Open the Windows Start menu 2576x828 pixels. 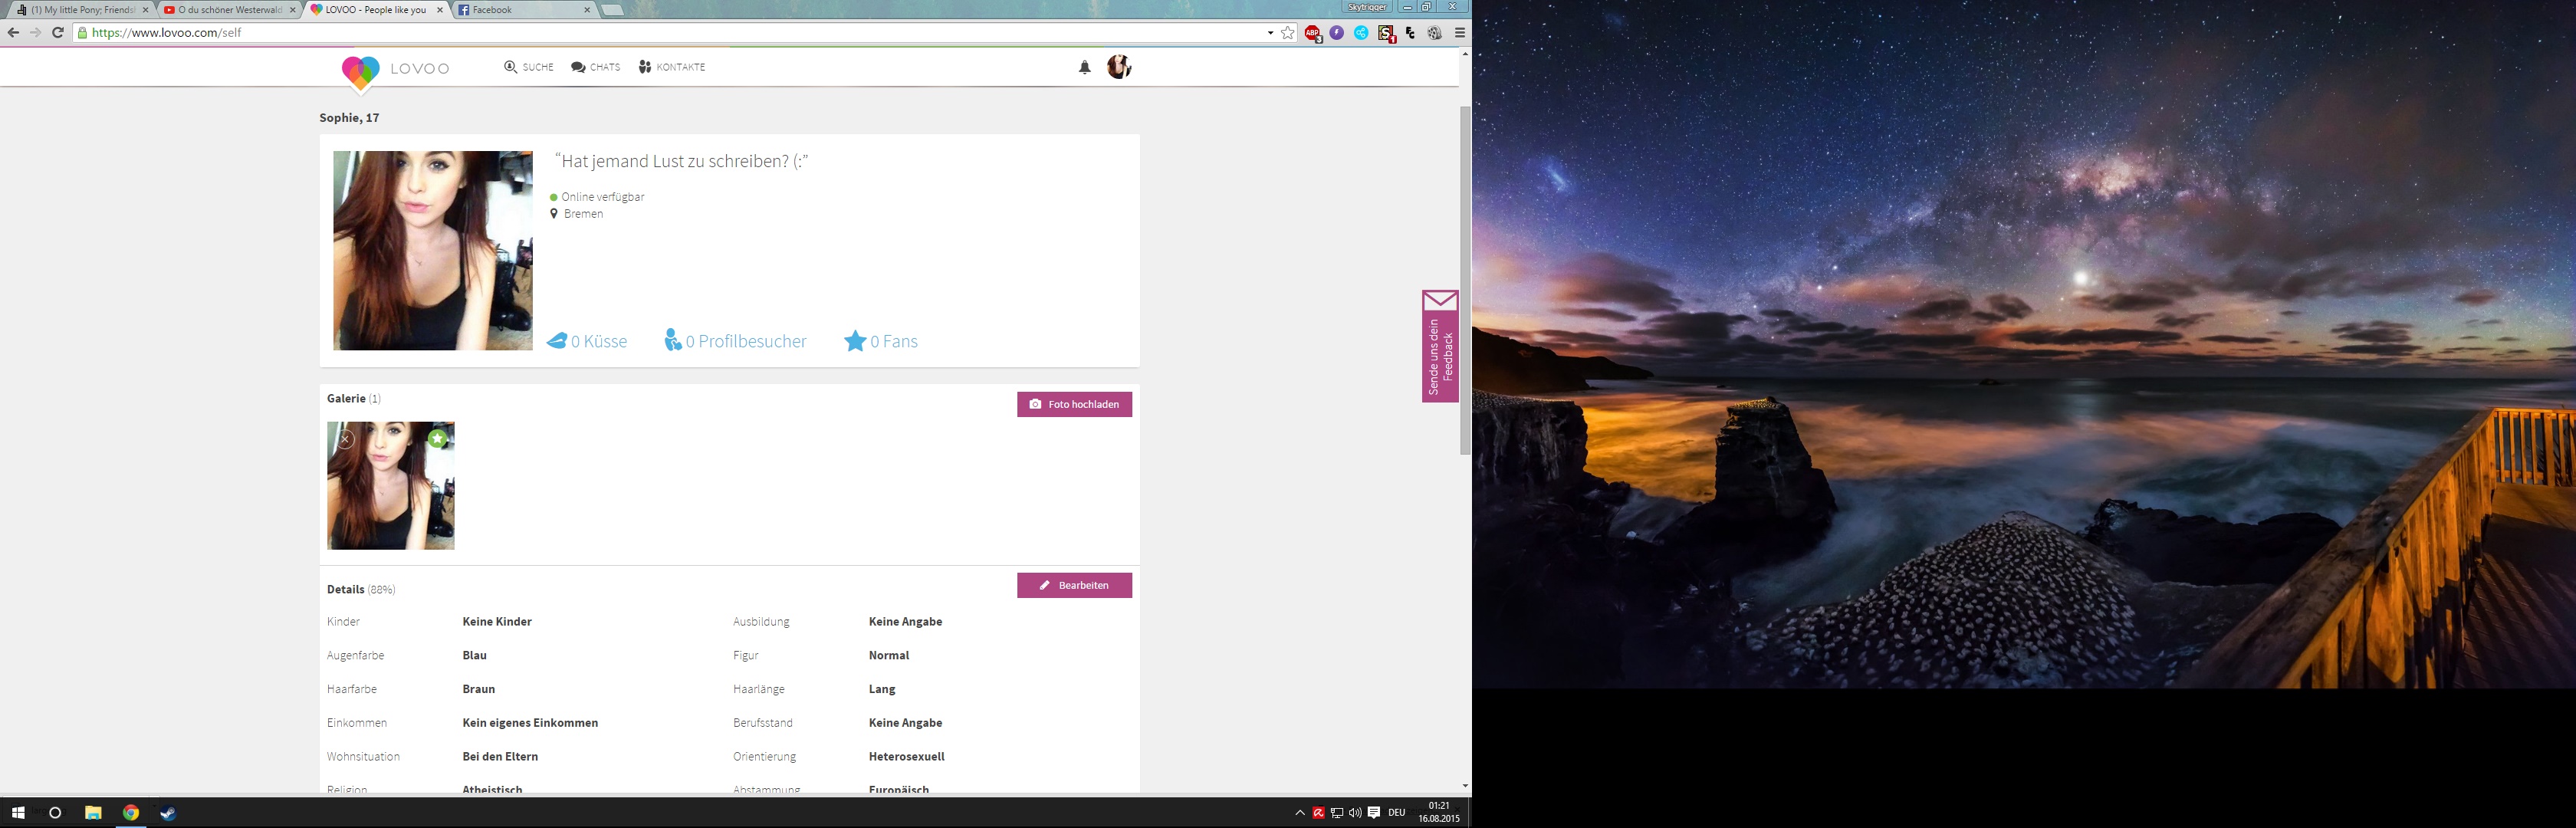[x=18, y=813]
